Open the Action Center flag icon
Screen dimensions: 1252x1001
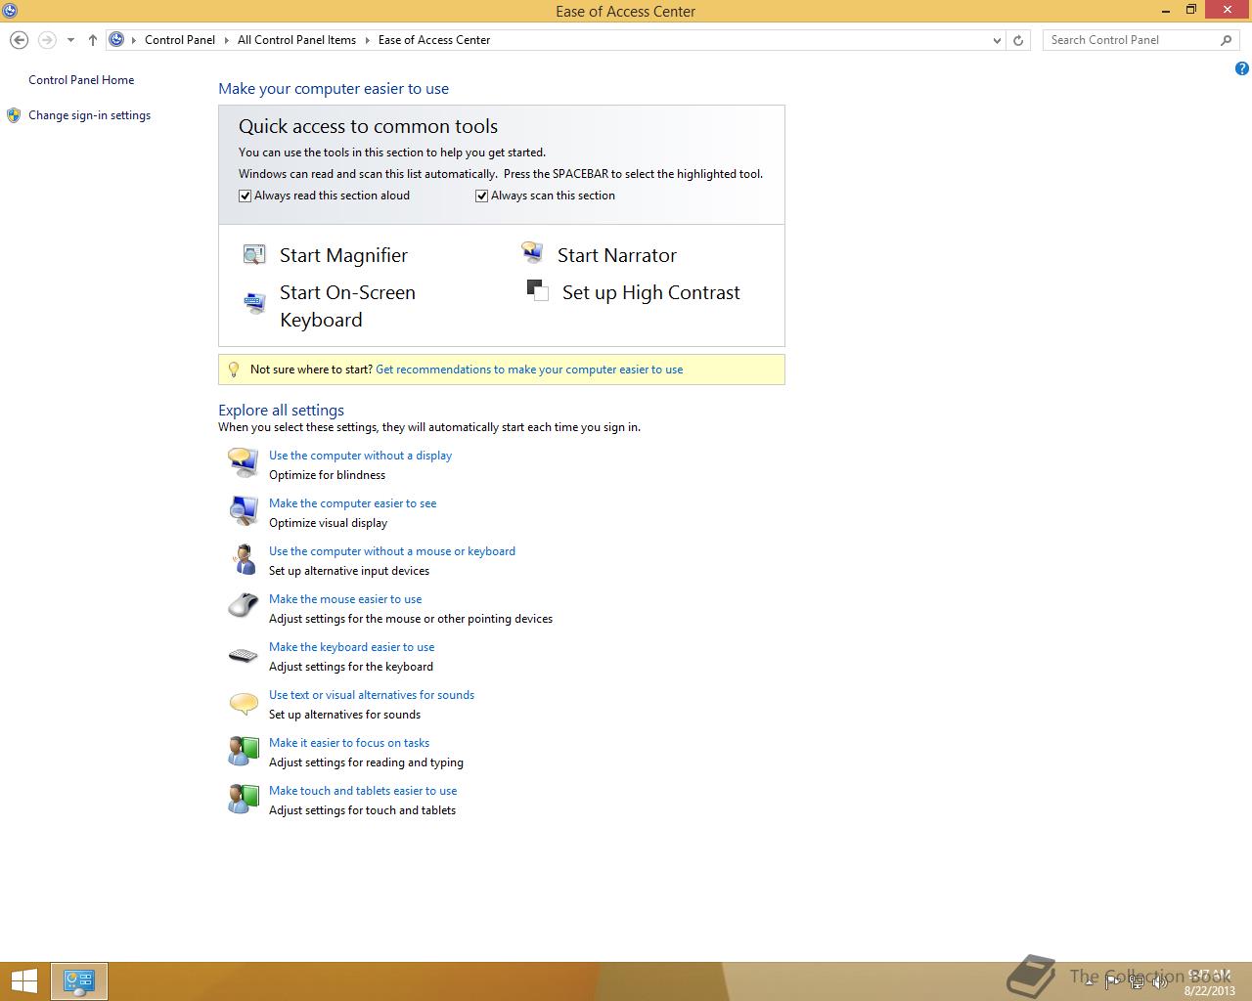1113,981
